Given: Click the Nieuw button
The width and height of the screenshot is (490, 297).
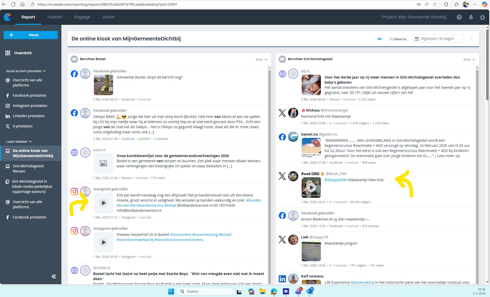Looking at the screenshot, I should coord(31,35).
